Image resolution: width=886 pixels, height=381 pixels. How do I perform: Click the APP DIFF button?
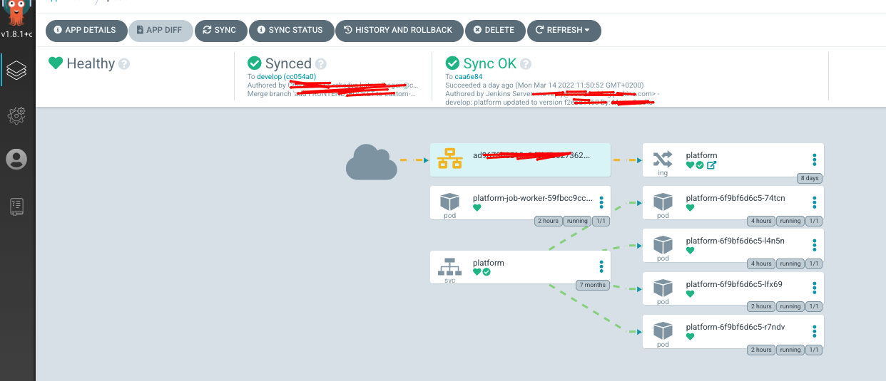[161, 31]
